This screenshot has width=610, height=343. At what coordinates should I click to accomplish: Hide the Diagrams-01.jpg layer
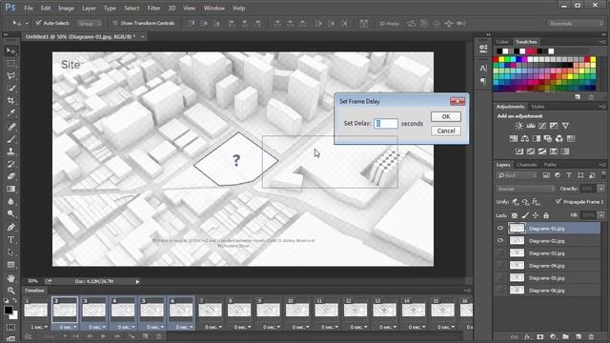coord(500,229)
